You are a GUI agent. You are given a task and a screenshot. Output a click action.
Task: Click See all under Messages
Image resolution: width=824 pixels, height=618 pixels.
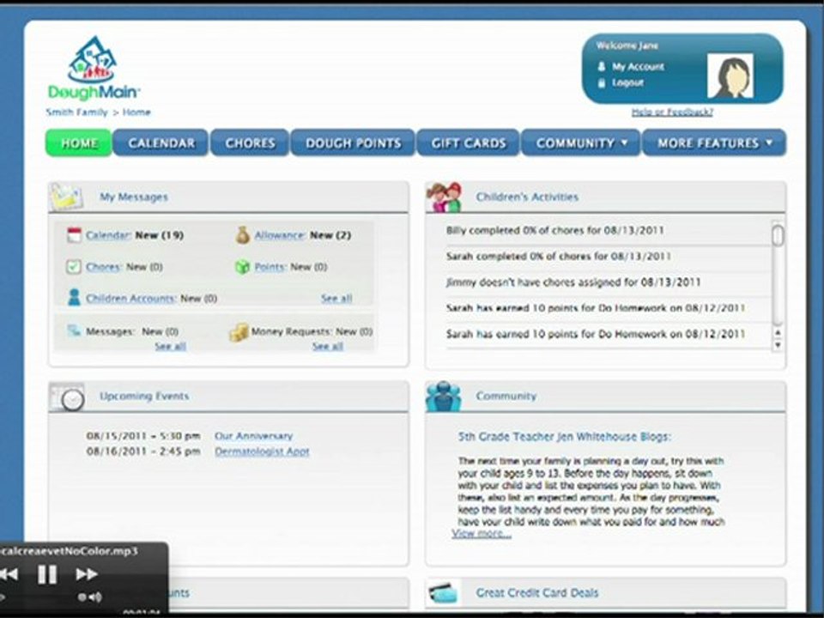170,346
